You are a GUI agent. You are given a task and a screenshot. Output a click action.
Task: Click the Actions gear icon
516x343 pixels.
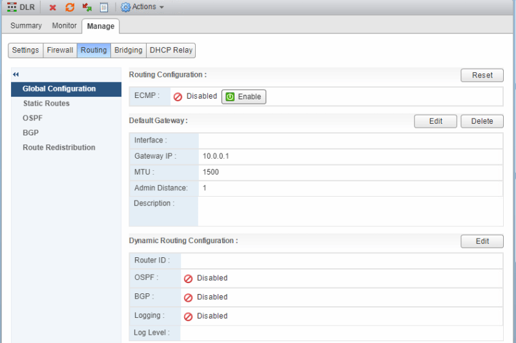click(125, 7)
